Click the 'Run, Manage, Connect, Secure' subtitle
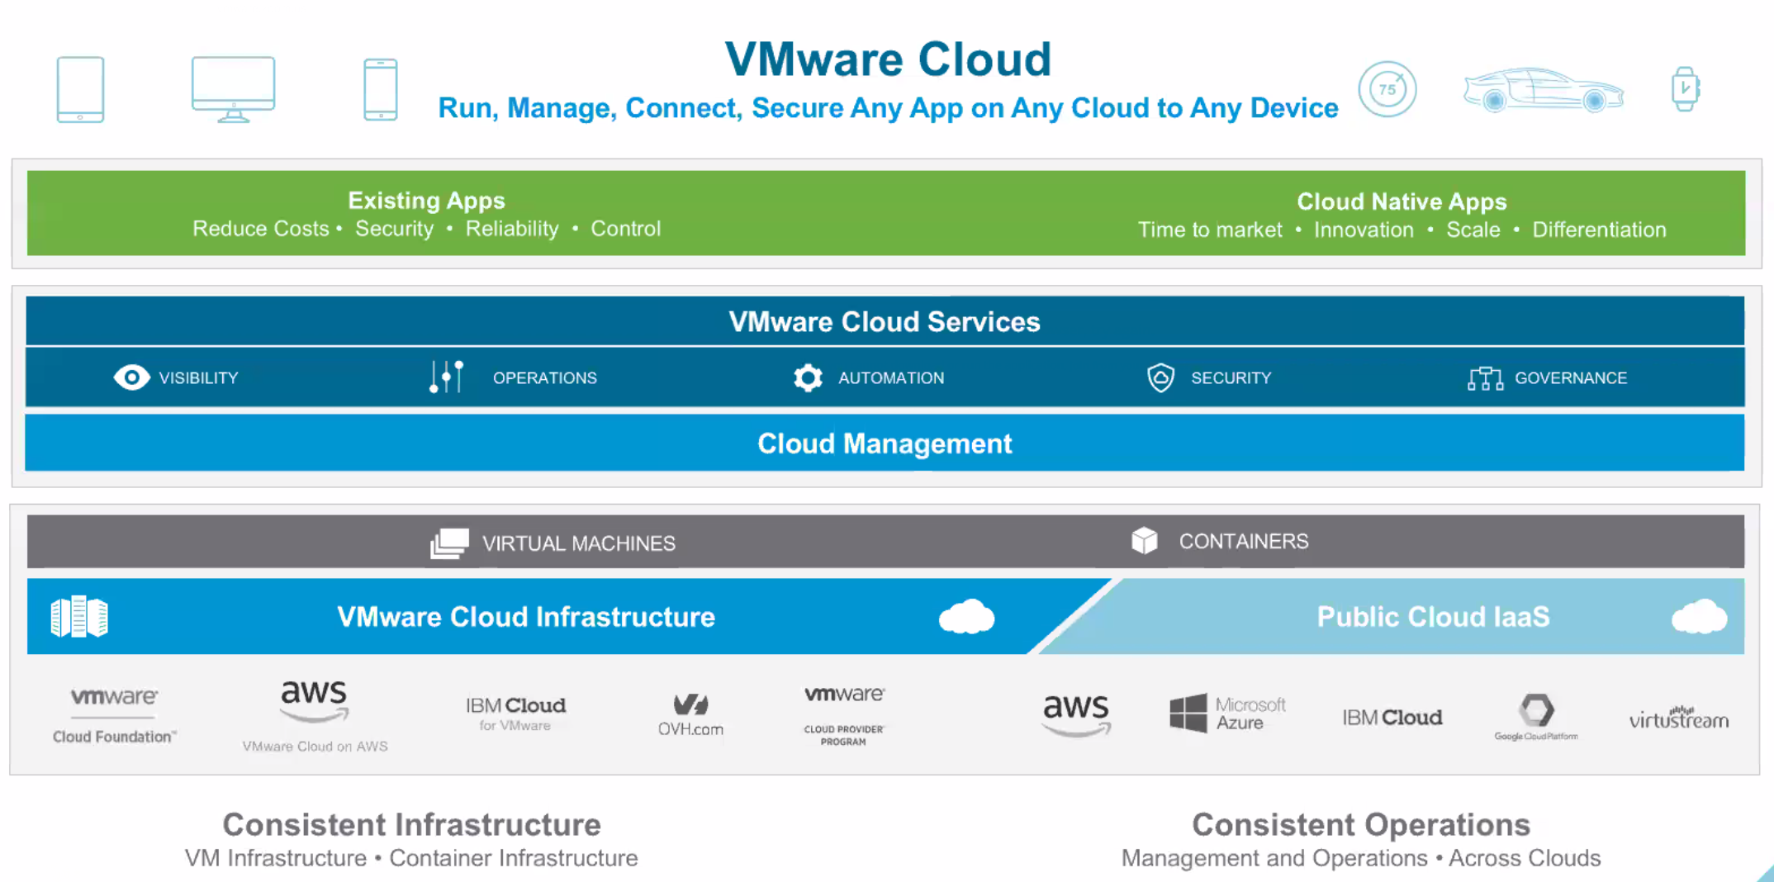The height and width of the screenshot is (882, 1774). pyautogui.click(x=888, y=108)
